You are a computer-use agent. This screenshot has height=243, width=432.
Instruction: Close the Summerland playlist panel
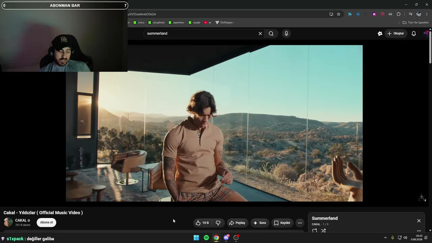(x=419, y=221)
